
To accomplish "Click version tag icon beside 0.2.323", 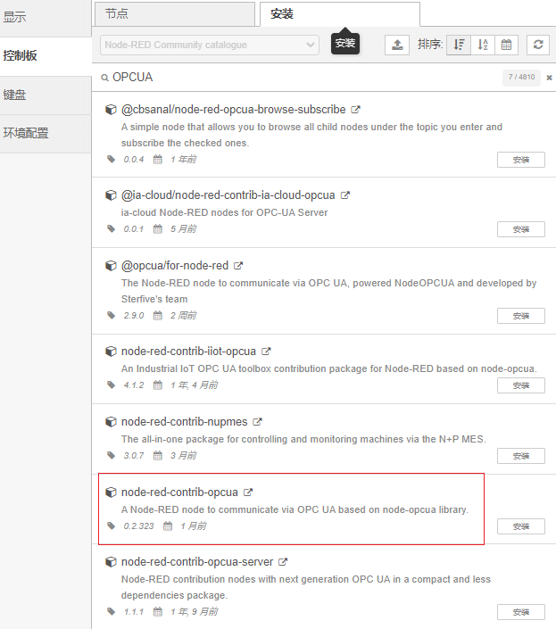I will pyautogui.click(x=112, y=526).
